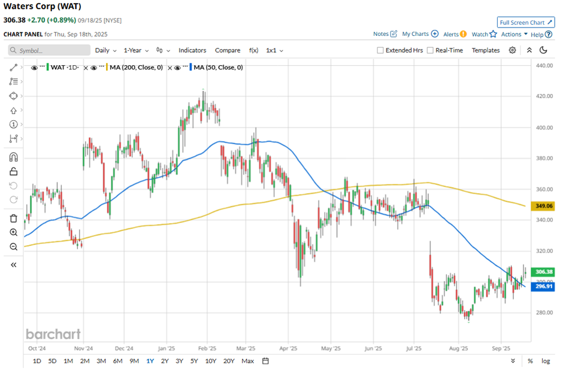Enable Real-Time checkbox
This screenshot has width=563, height=369.
pyautogui.click(x=430, y=50)
